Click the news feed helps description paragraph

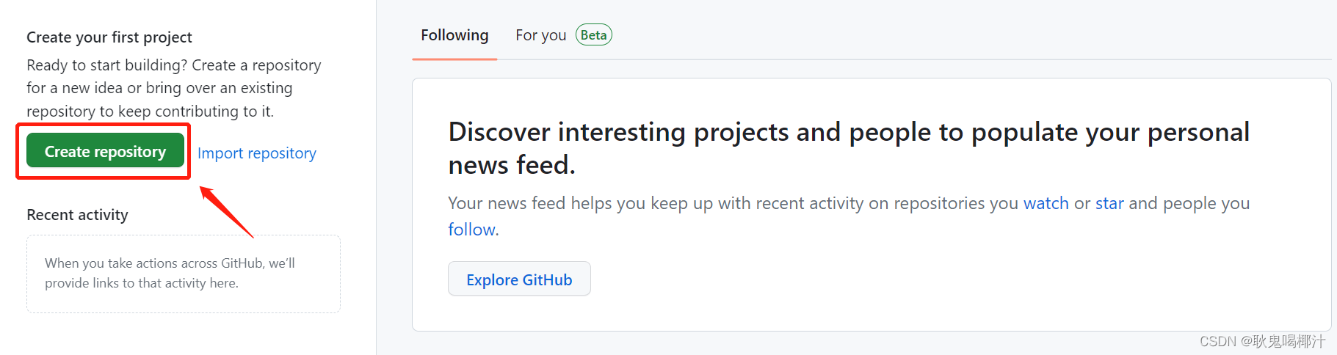tap(849, 216)
